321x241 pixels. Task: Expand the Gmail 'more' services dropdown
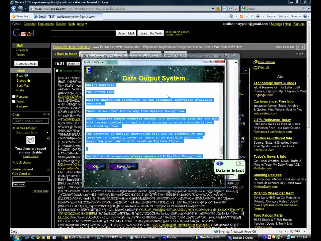coord(82,24)
